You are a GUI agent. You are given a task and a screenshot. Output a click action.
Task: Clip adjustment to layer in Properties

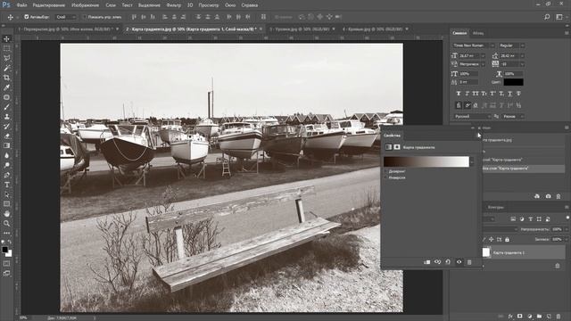pos(426,262)
